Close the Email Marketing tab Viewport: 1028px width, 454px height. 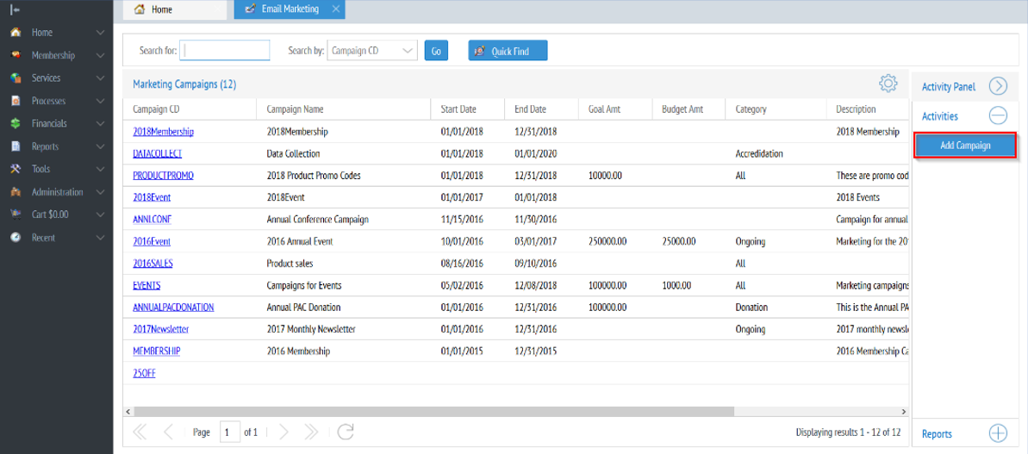[x=336, y=9]
